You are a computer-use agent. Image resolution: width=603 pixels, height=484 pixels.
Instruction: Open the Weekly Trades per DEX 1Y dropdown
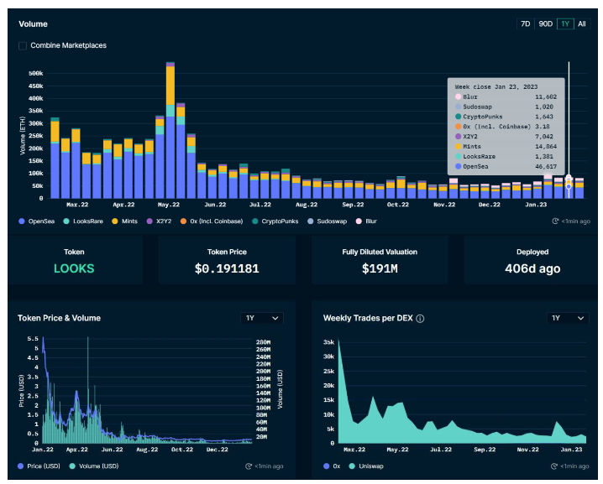[x=568, y=318]
